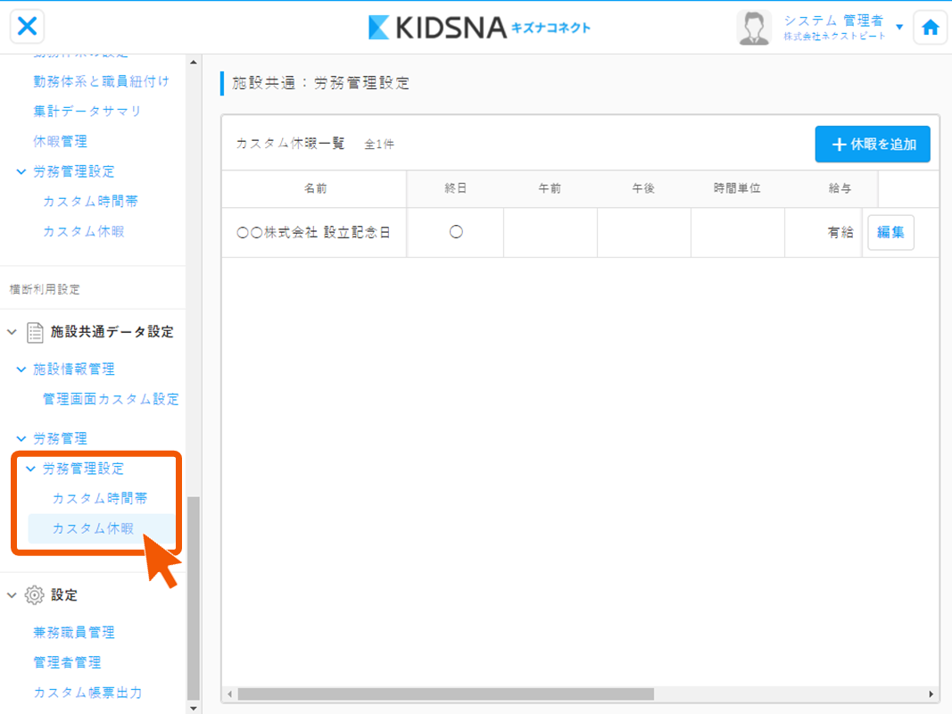Open the user account dropdown arrow
952x714 pixels.
coord(899,28)
